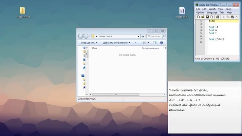
Task: Click the change view icon in the Explorer toolbar
Action: coord(144,43)
